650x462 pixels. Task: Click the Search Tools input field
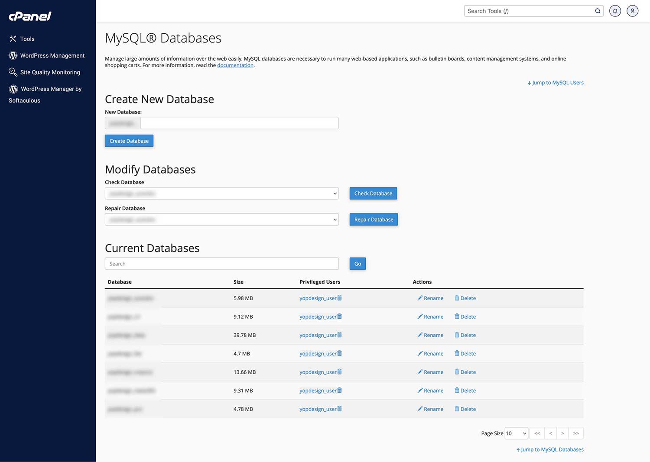click(x=530, y=11)
